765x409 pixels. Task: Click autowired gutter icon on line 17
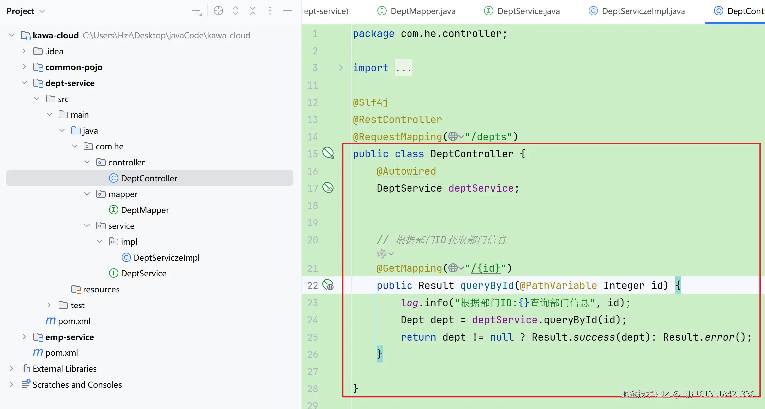[328, 188]
